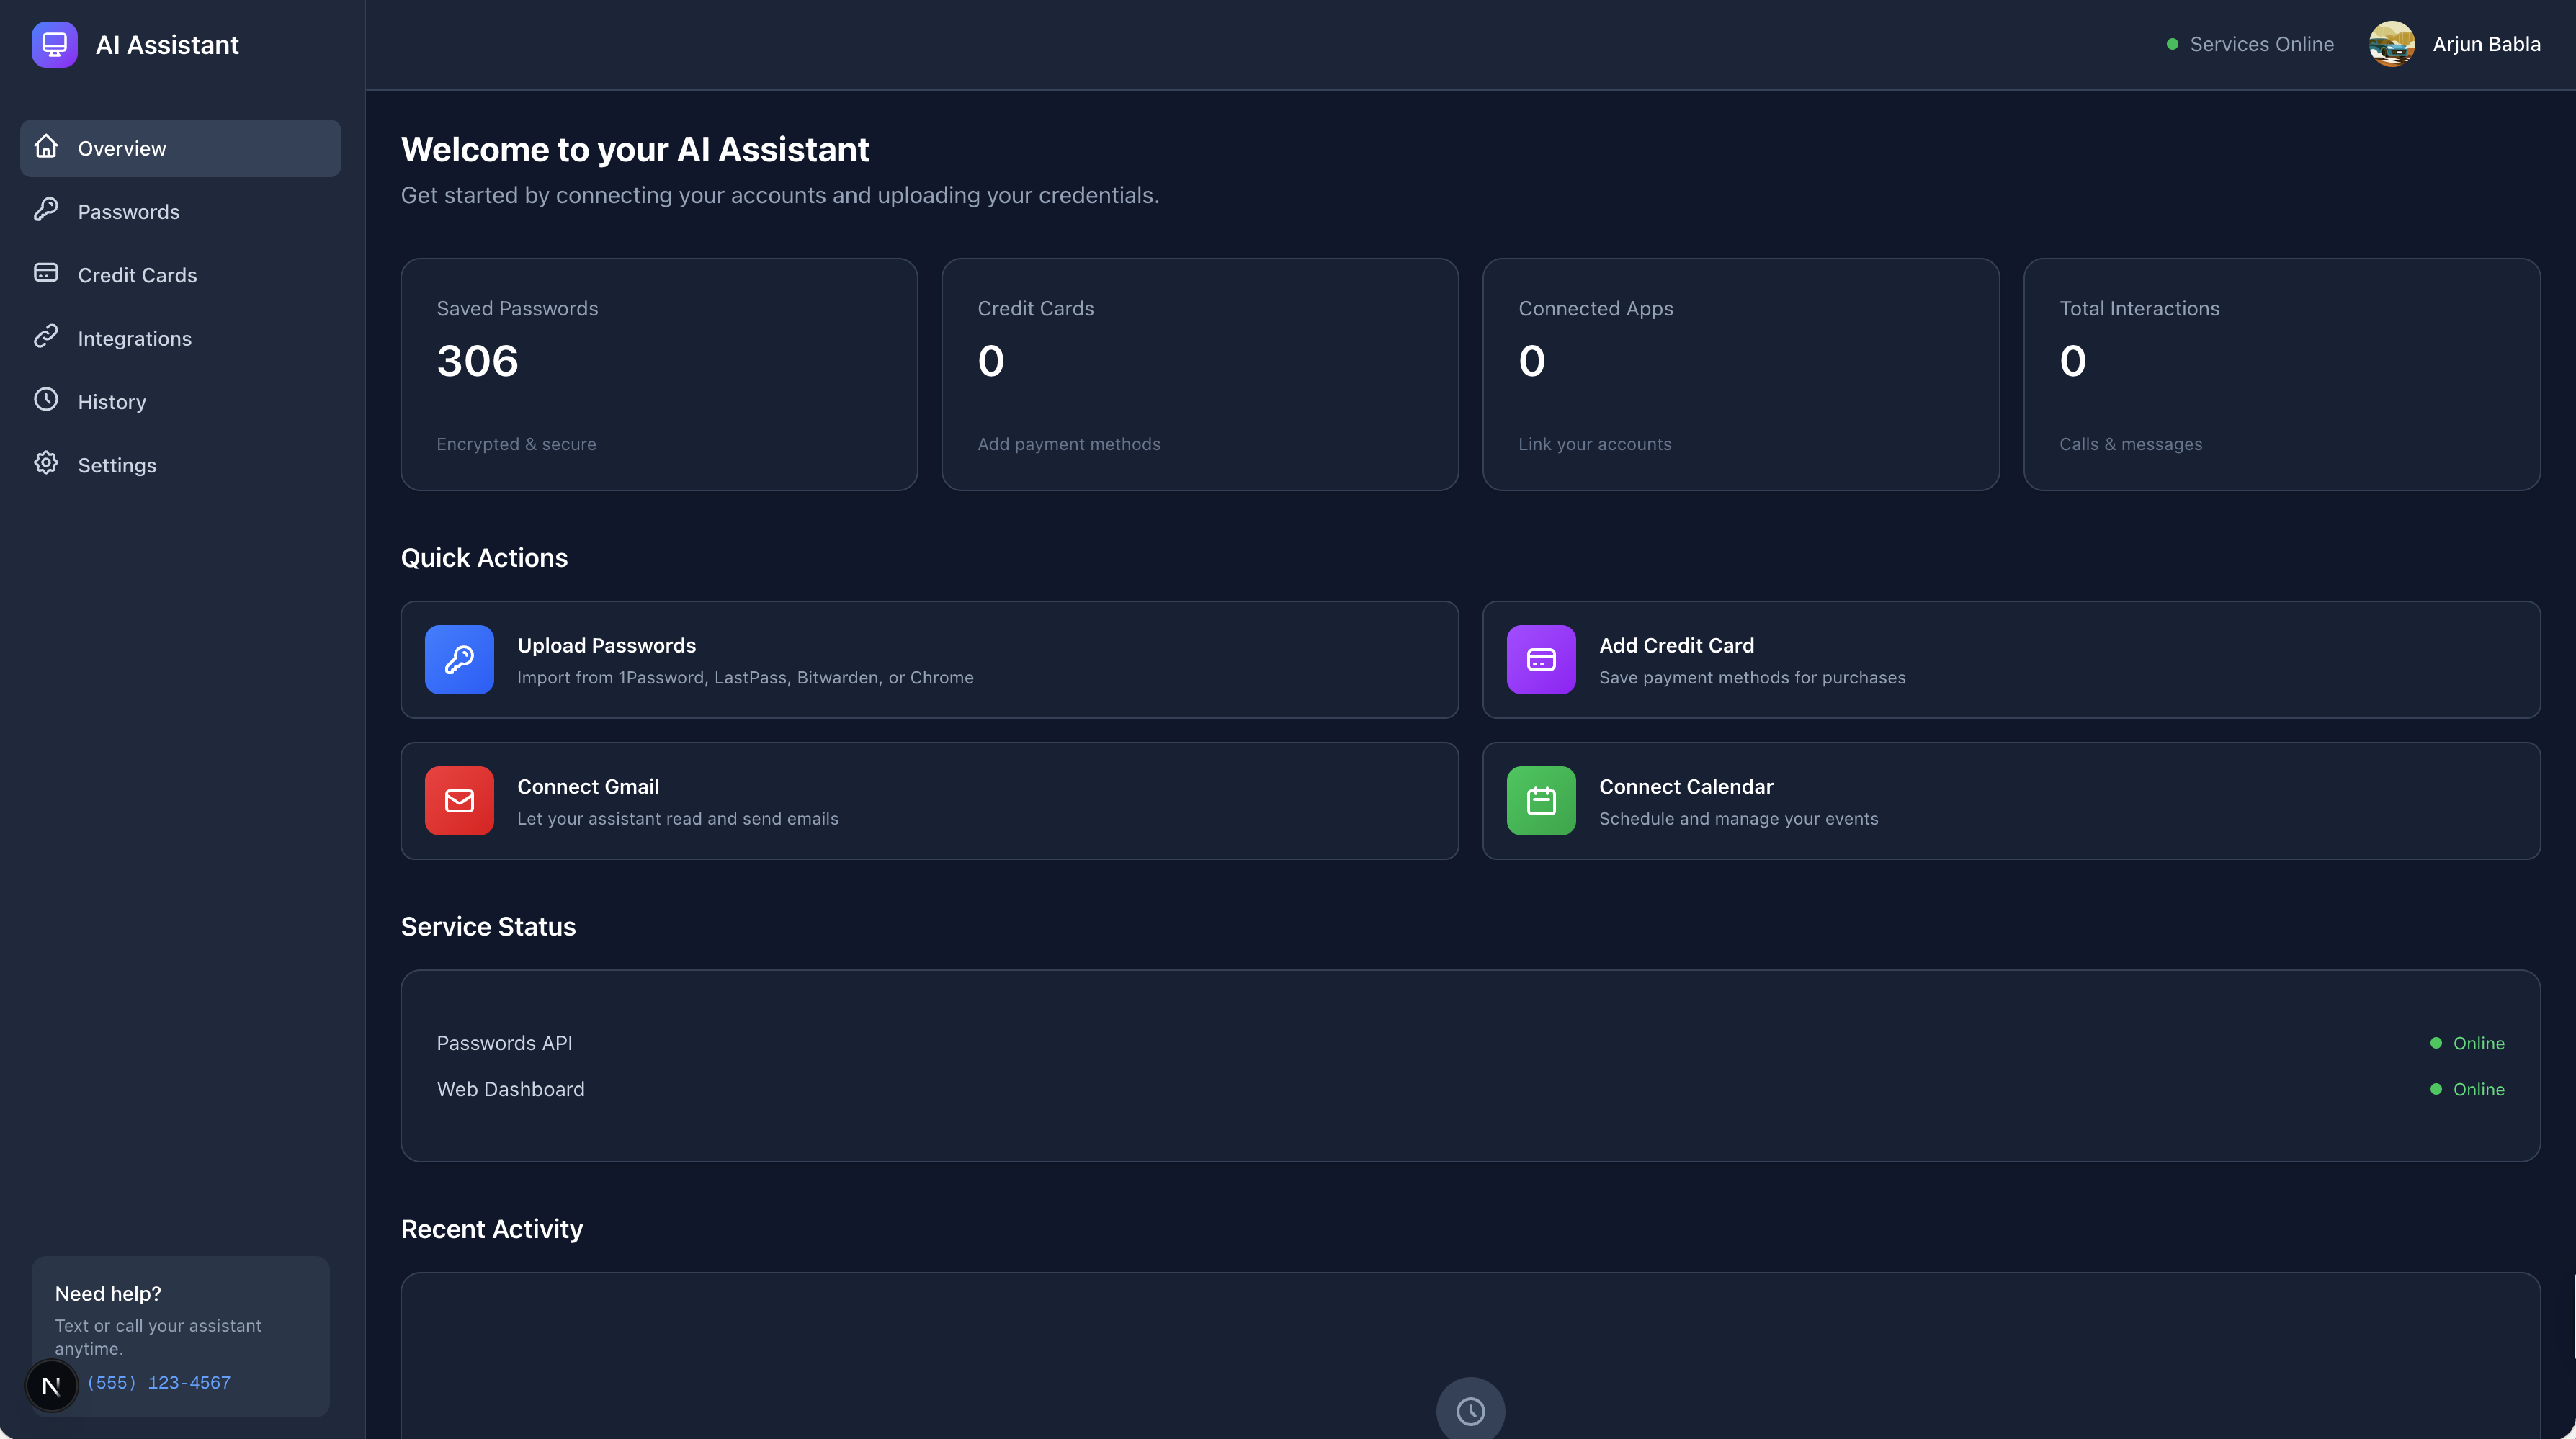Call the assistant phone number link
The width and height of the screenshot is (2576, 1439).
pyautogui.click(x=159, y=1383)
